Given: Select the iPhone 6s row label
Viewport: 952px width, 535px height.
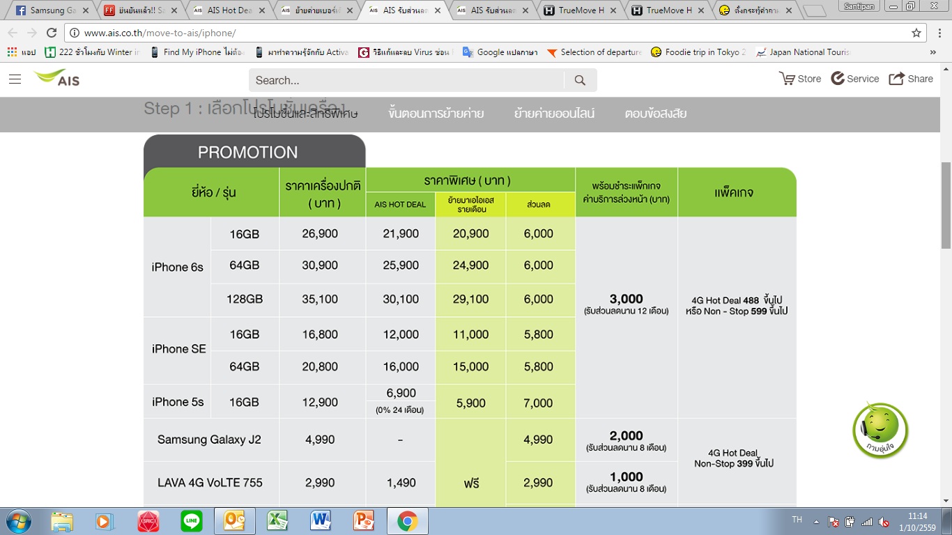Looking at the screenshot, I should [x=177, y=267].
